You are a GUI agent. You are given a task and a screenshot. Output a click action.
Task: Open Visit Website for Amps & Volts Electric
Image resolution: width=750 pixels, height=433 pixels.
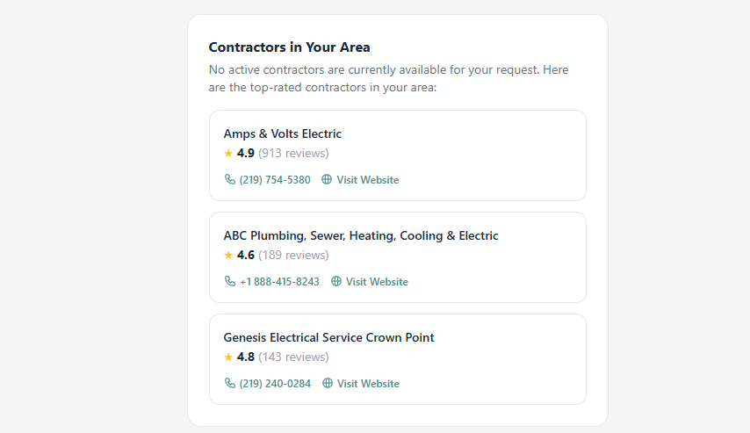[368, 180]
